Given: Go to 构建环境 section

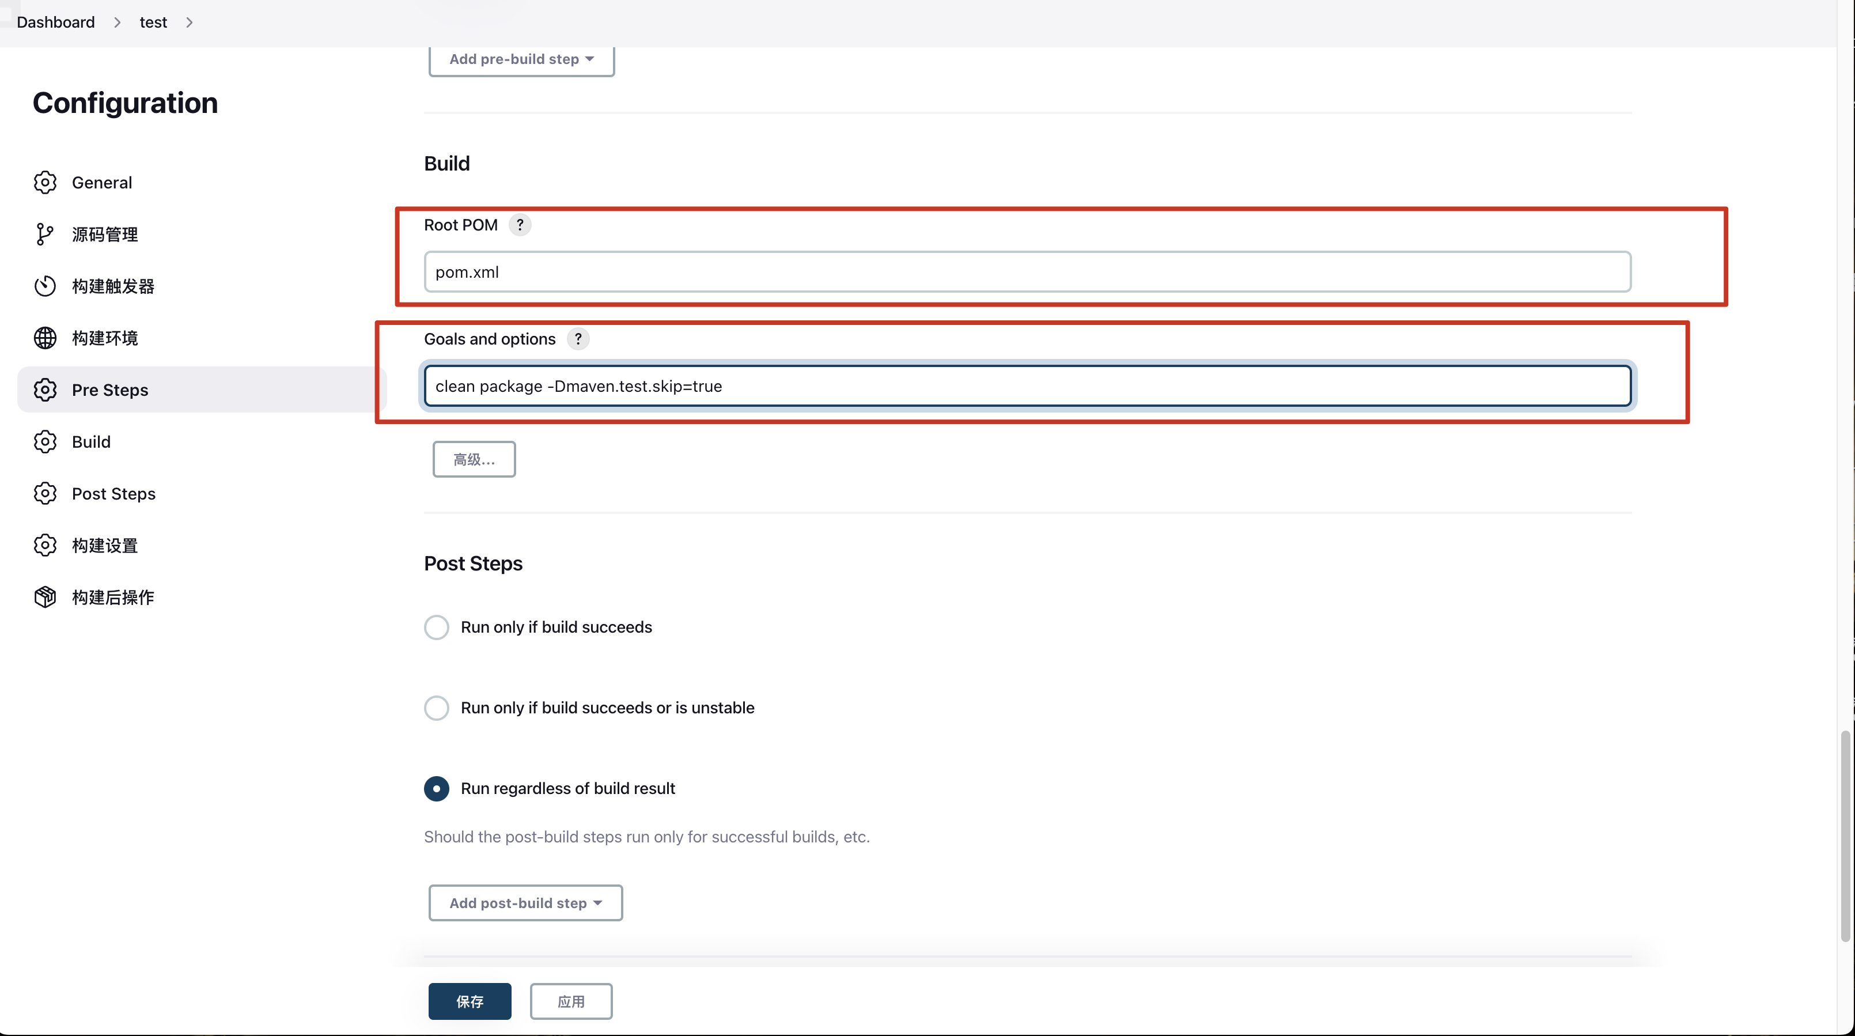Looking at the screenshot, I should pyautogui.click(x=202, y=338).
